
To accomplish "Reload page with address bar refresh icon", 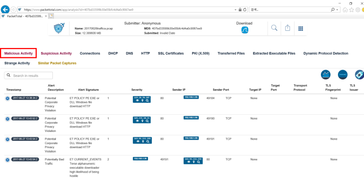I will pyautogui.click(x=244, y=10).
